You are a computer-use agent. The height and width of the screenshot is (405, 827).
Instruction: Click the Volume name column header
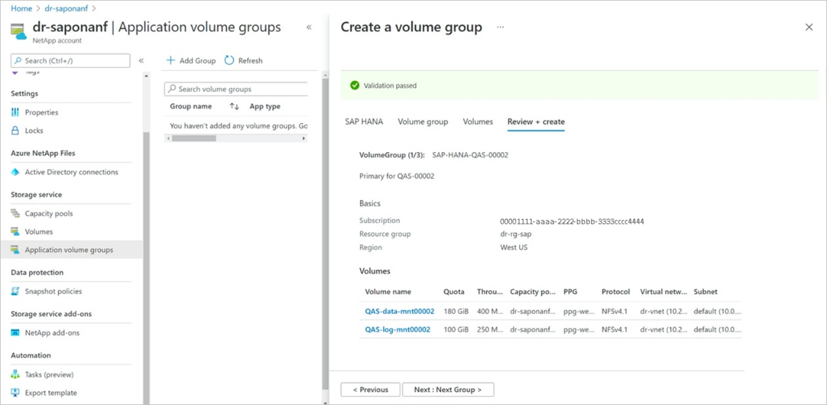388,291
